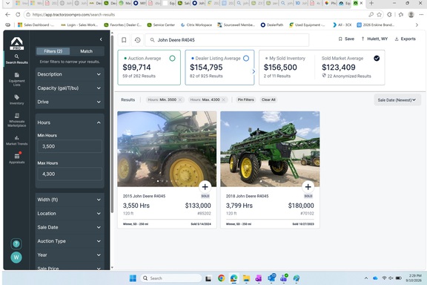Add 2018 John Deere R4045 with plus icon
This screenshot has width=427, height=285.
point(308,187)
